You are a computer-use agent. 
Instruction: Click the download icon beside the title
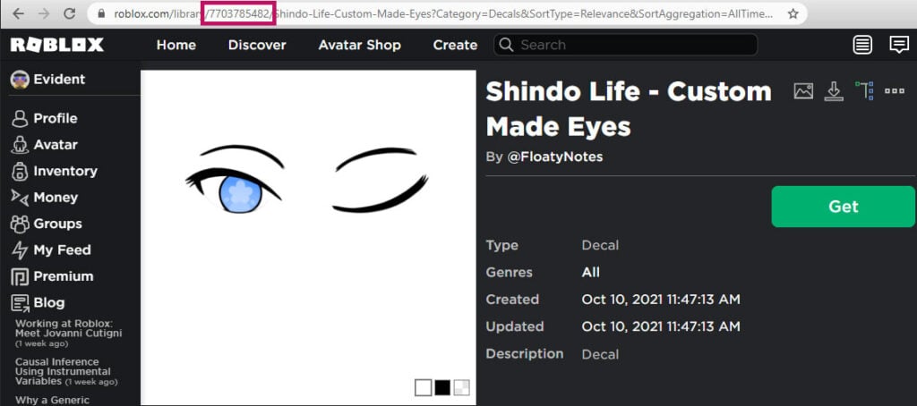[x=834, y=90]
